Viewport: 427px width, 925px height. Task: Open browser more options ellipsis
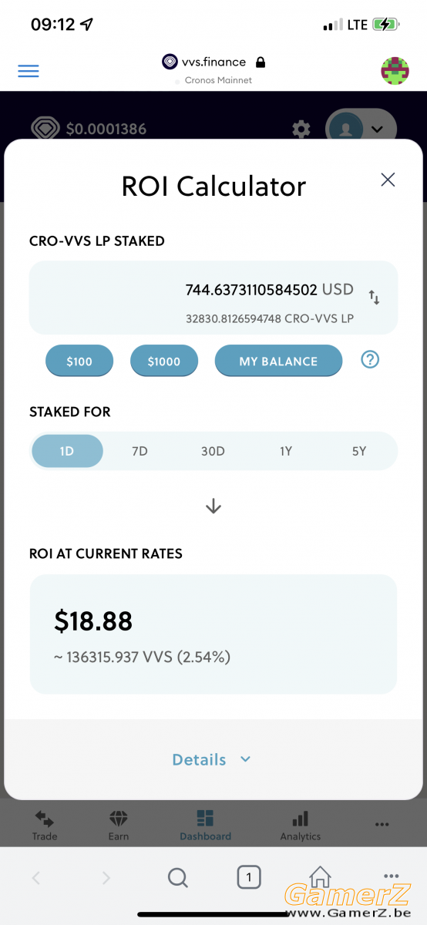[x=391, y=876]
